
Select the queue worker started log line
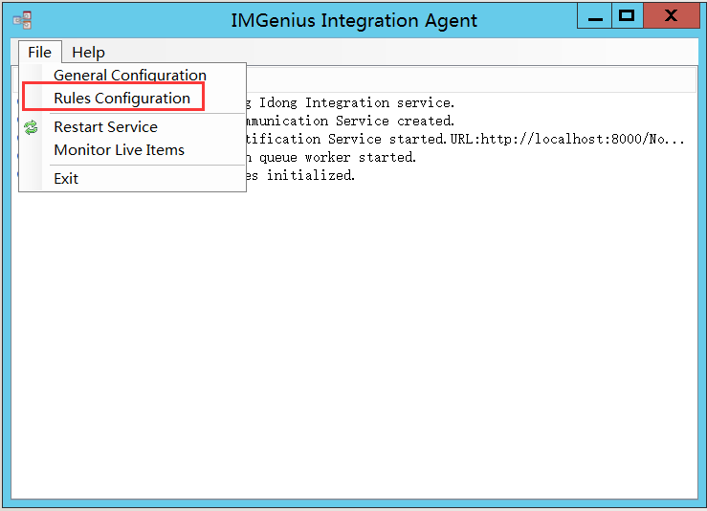(330, 157)
